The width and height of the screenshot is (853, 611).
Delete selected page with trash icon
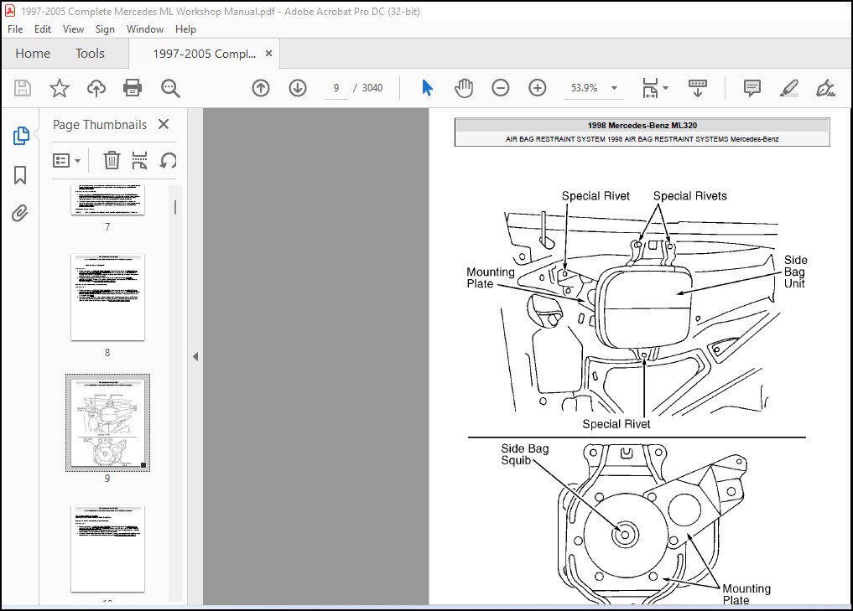(112, 160)
